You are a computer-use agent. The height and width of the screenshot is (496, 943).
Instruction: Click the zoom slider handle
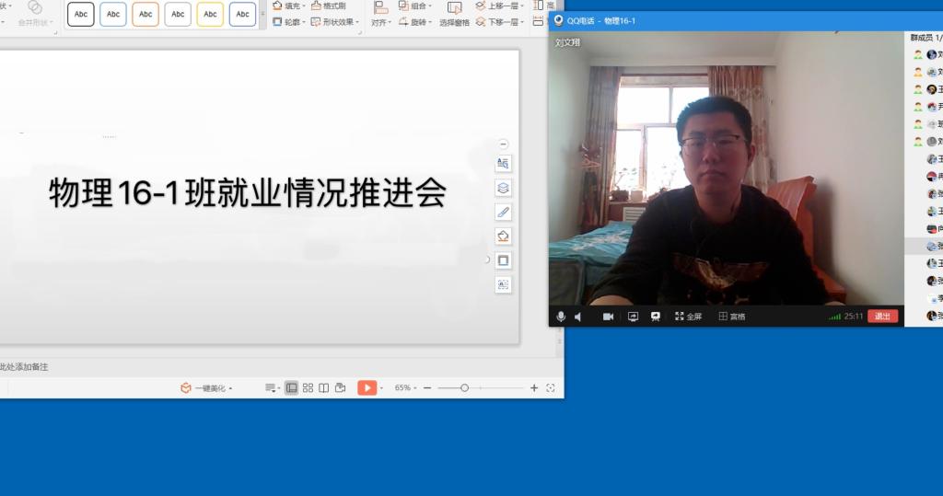click(x=464, y=388)
